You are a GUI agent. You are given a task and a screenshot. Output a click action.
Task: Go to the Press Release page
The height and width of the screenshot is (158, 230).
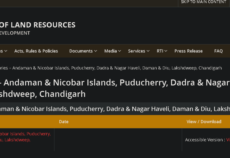click(188, 51)
